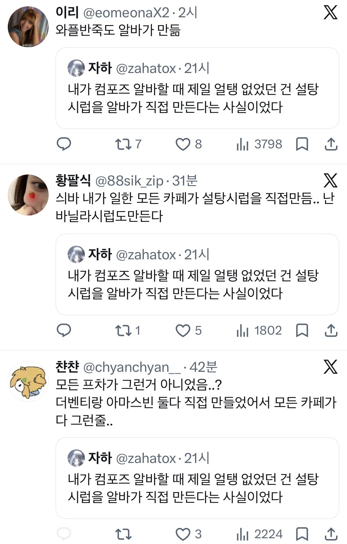Open X logo beside @eomeonaX2 tweet
Image resolution: width=347 pixels, height=544 pixels.
click(331, 13)
